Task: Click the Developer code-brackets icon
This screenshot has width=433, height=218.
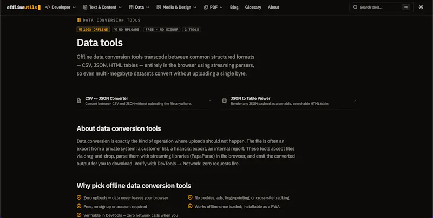Action: [x=48, y=7]
